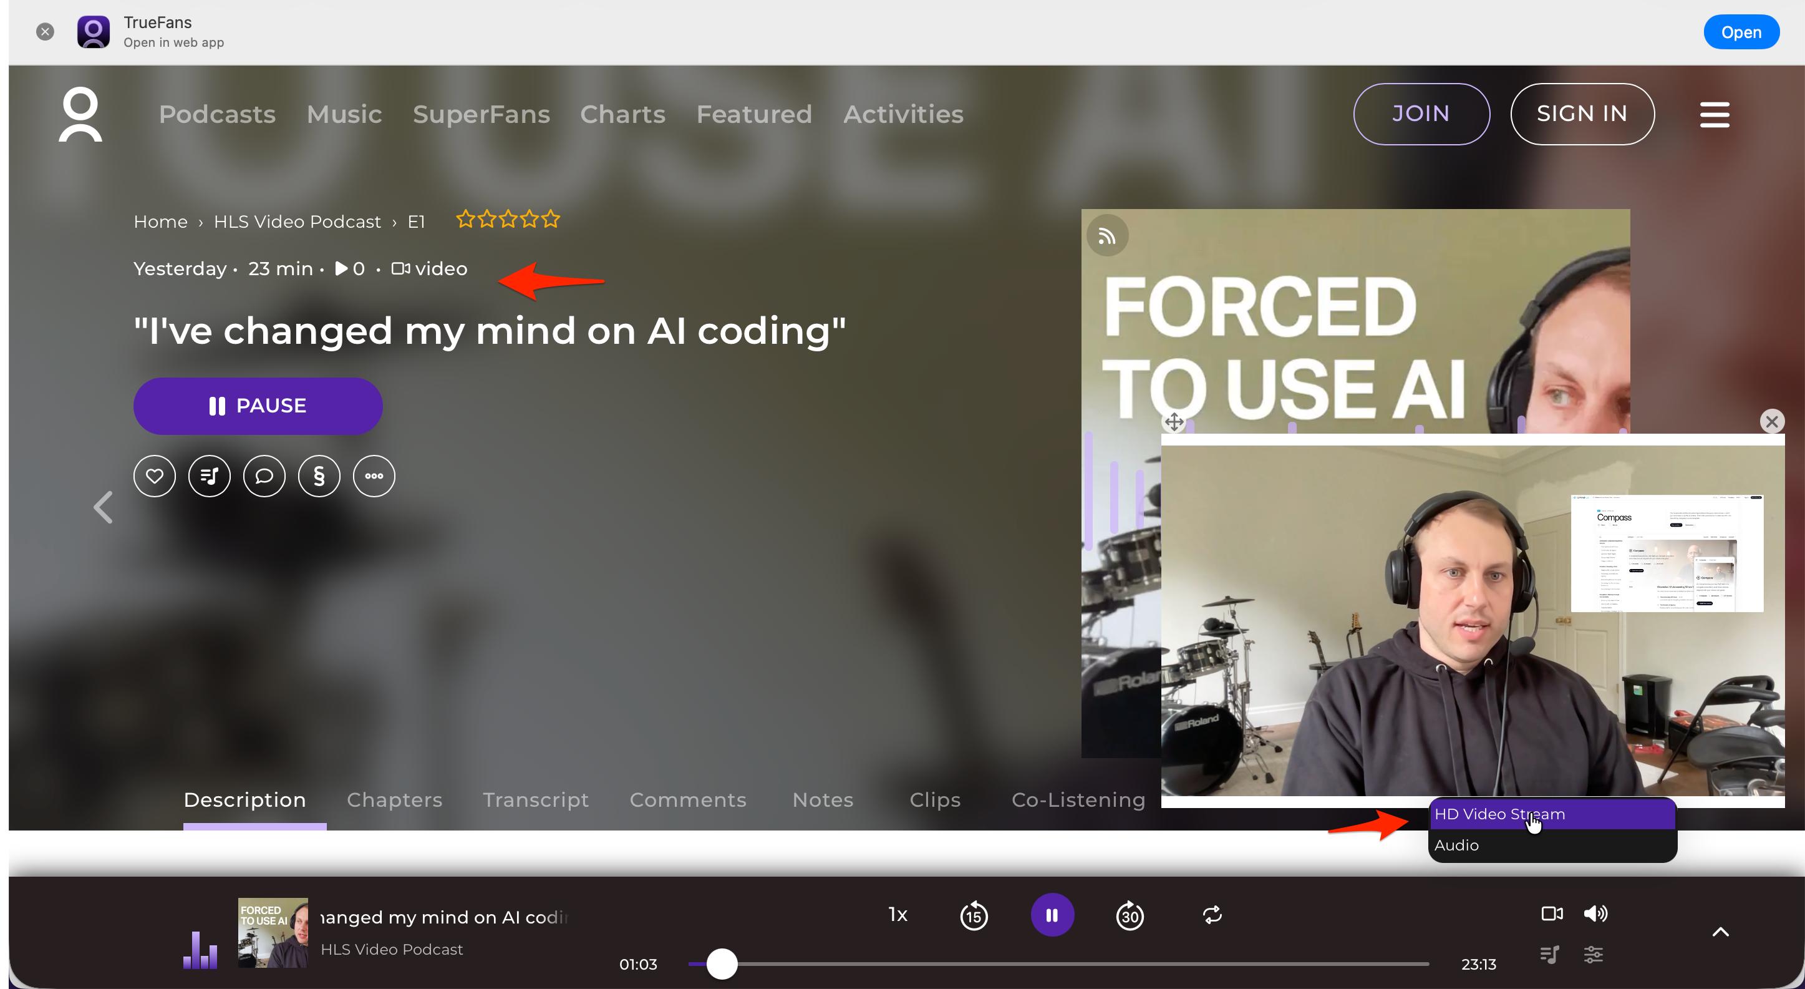Open the player queue list icon

(1549, 955)
